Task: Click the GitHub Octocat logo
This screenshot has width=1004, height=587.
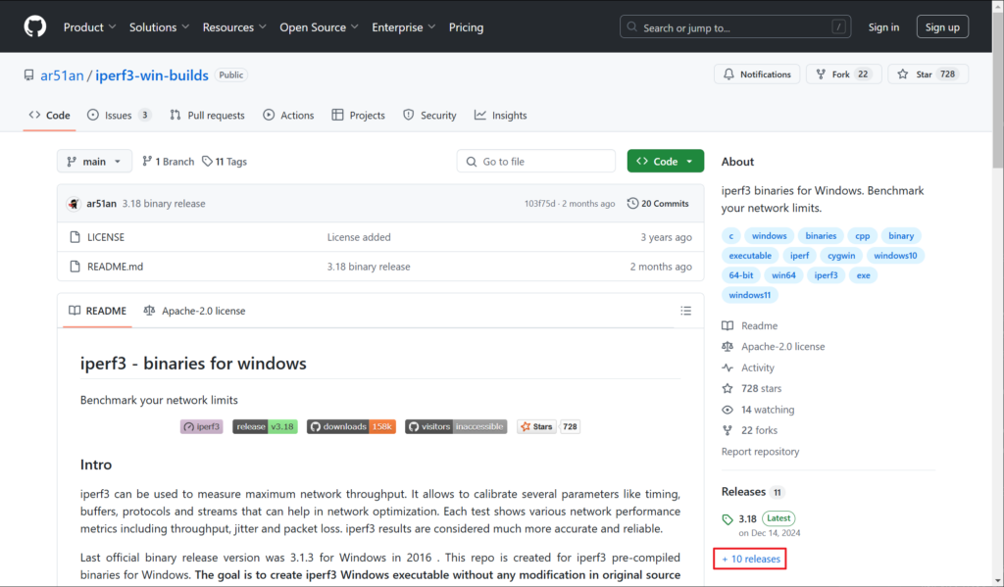Action: point(34,26)
